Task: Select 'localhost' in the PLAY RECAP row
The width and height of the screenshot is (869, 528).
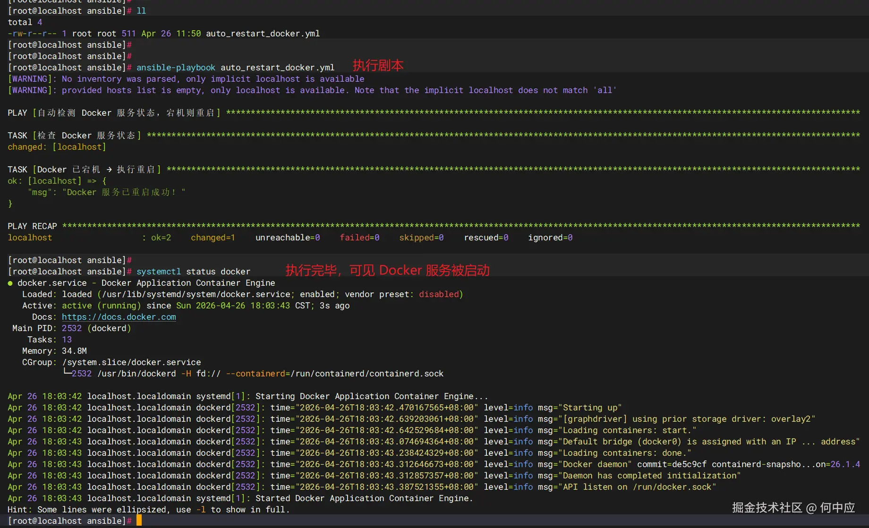Action: [30, 238]
